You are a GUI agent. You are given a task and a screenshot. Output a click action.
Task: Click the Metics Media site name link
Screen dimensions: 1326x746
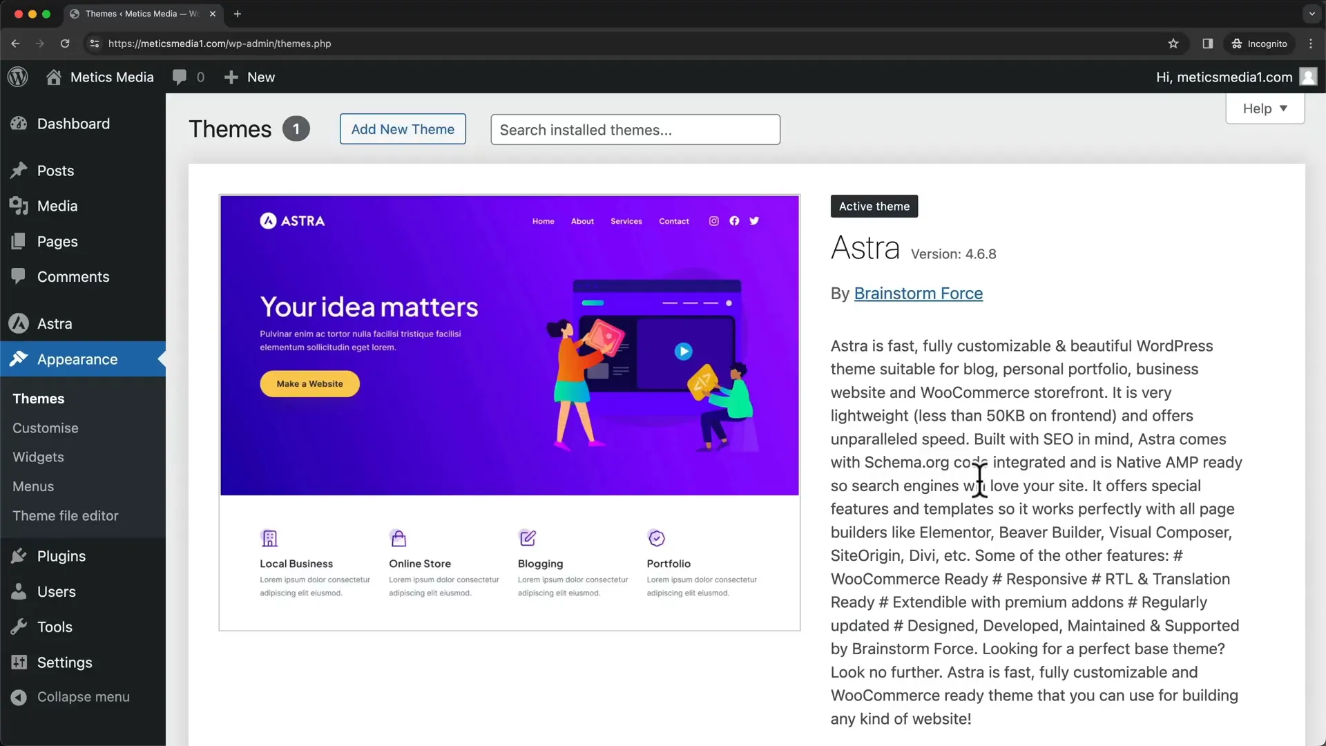112,77
